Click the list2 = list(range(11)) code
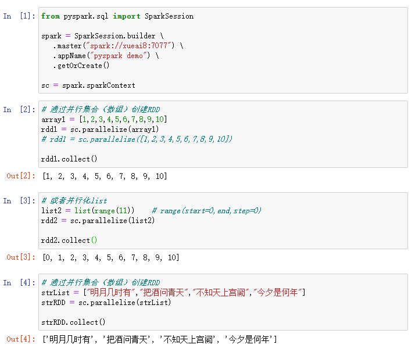The height and width of the screenshot is (348, 419). click(x=88, y=210)
